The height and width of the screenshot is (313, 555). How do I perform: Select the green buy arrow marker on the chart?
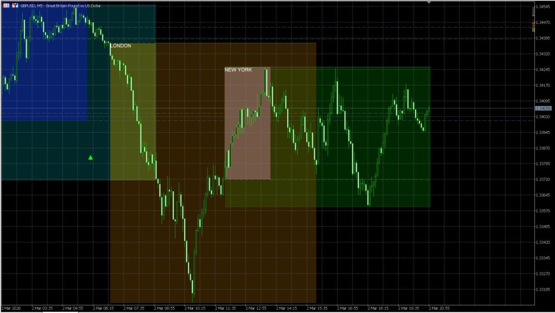coord(91,157)
